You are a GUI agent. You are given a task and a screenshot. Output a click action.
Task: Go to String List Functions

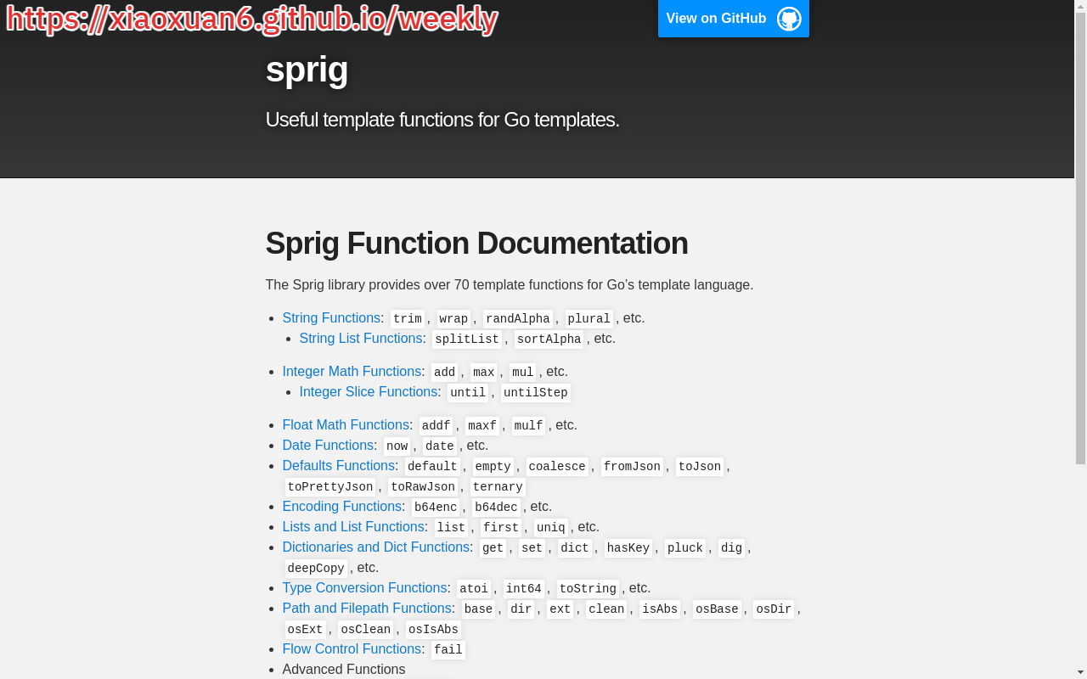[x=361, y=339]
